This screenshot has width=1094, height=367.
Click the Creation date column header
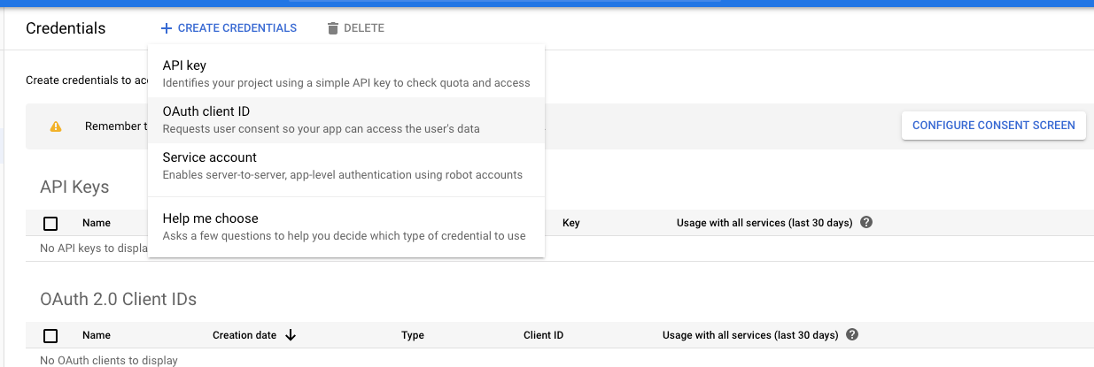click(244, 335)
